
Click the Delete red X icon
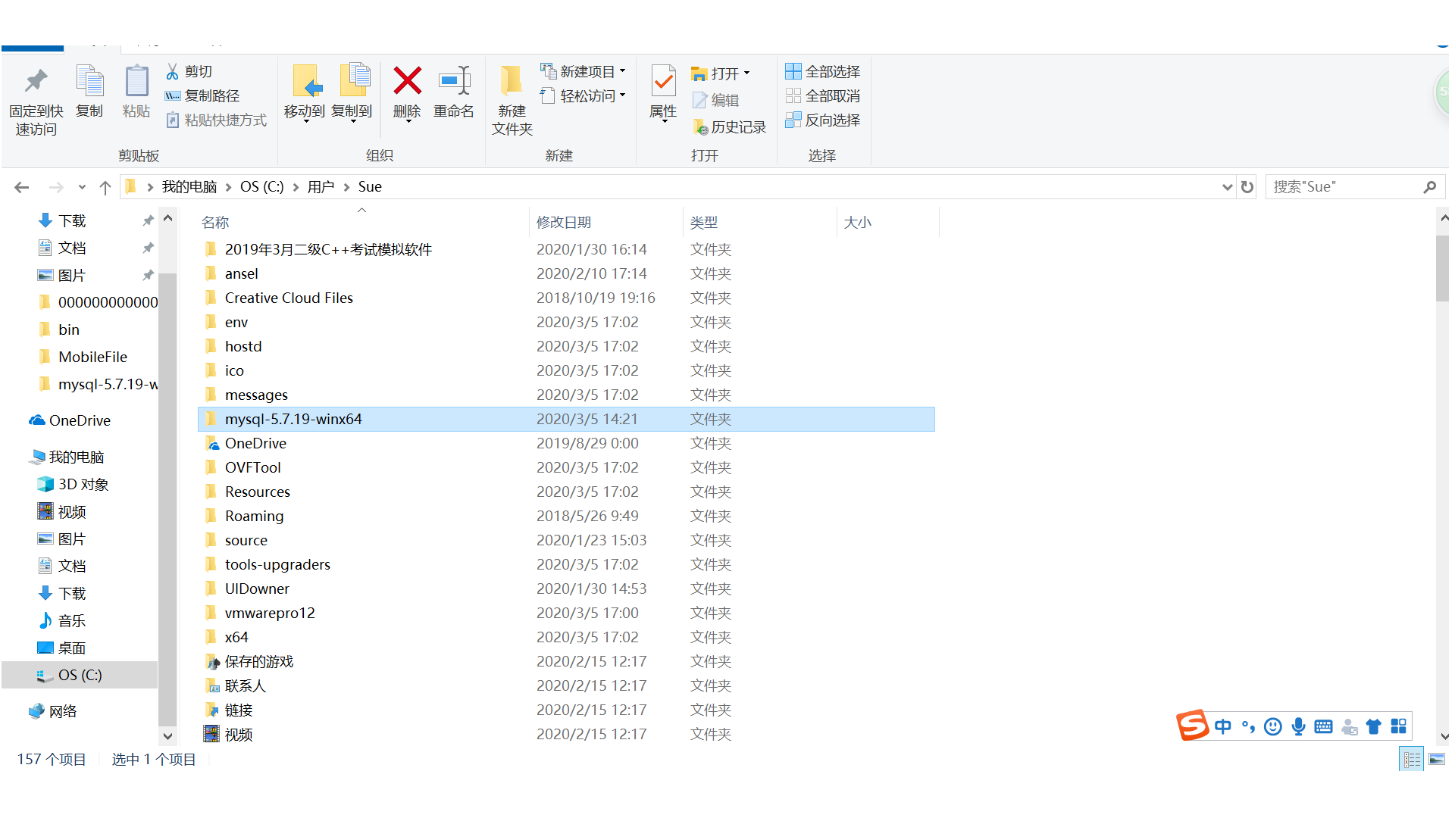pyautogui.click(x=407, y=81)
